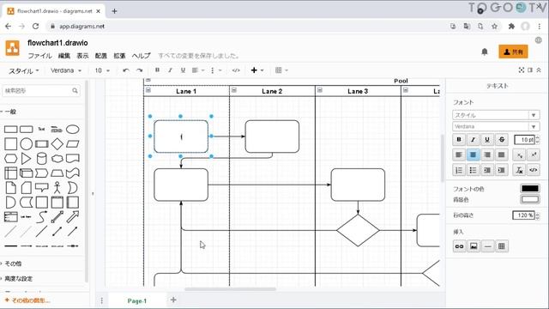Select the diamond shape in the palette
Viewport: 549px width, 309px height.
point(57,143)
